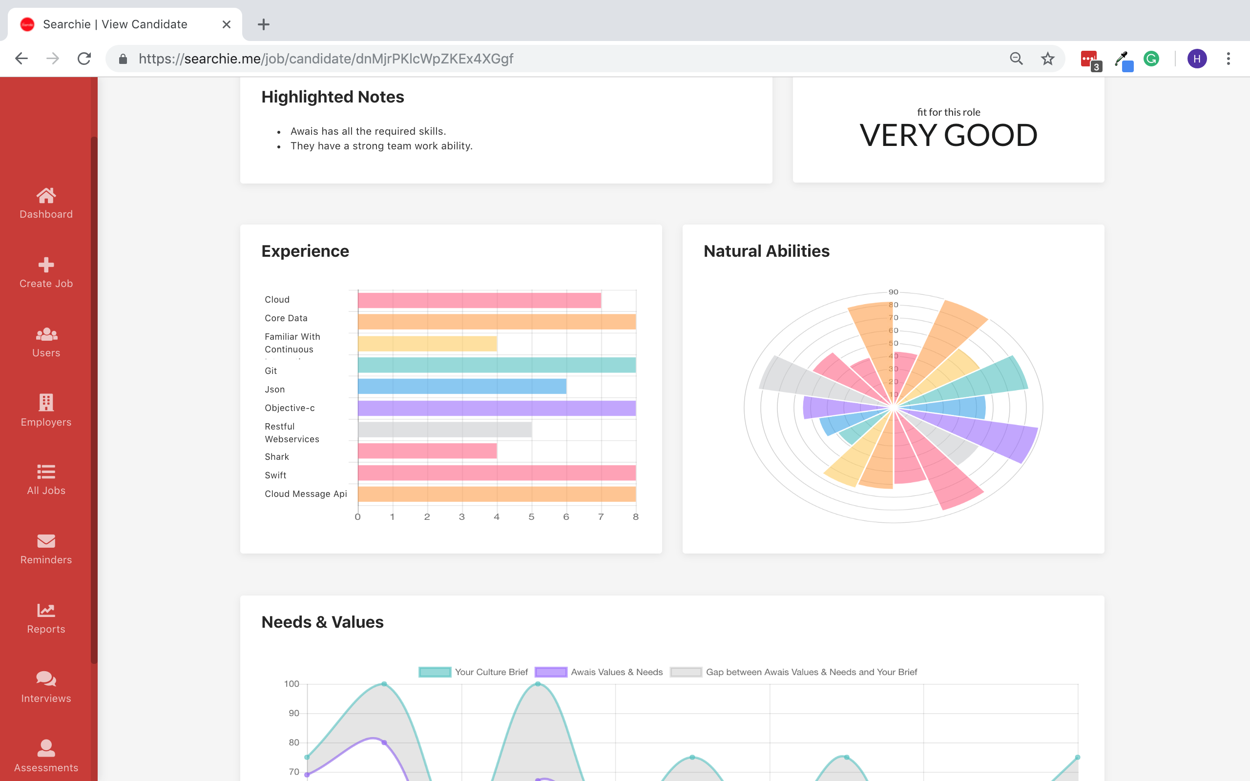Click the orange Cloud Message Api bar
Viewport: 1250px width, 781px height.
pos(497,494)
